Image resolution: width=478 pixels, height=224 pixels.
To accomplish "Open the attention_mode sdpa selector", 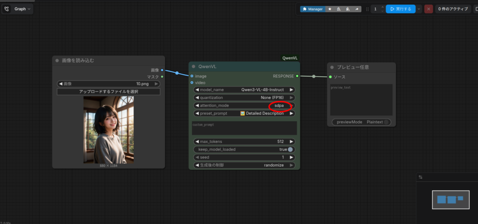I will (x=279, y=105).
